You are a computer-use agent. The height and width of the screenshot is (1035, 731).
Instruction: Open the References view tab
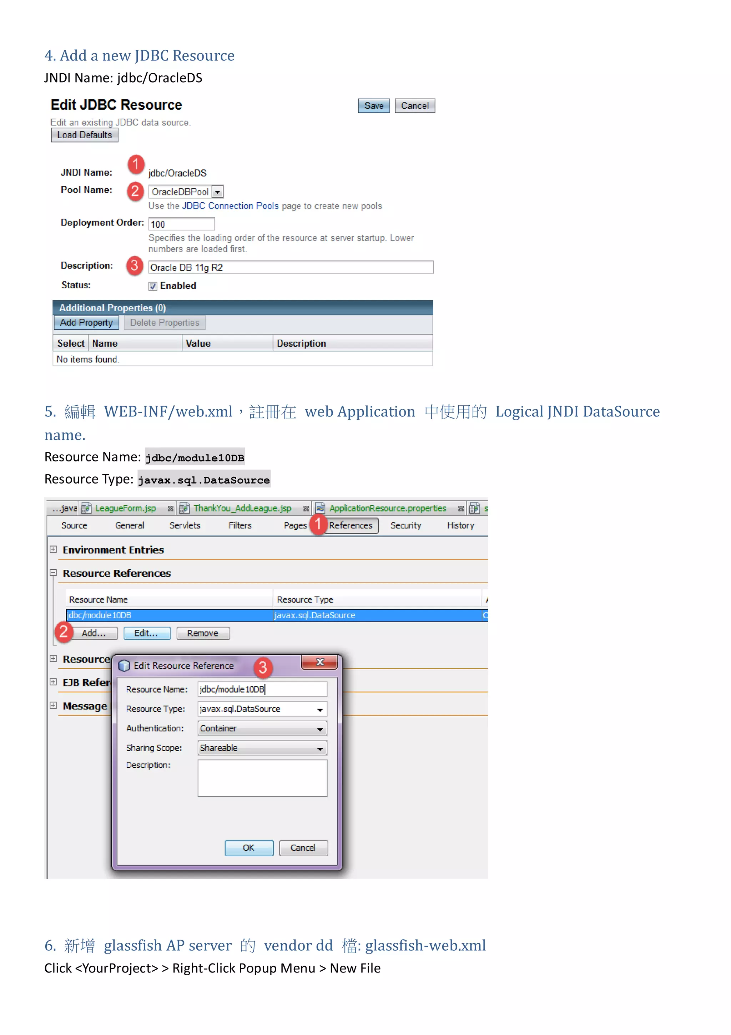pyautogui.click(x=351, y=526)
